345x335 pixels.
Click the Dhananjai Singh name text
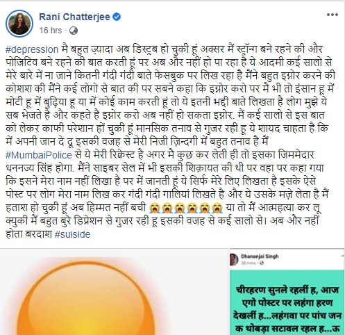click(x=260, y=256)
